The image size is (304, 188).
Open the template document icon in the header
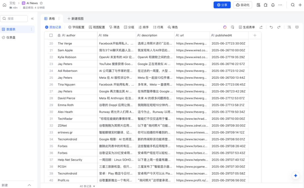pyautogui.click(x=258, y=5)
